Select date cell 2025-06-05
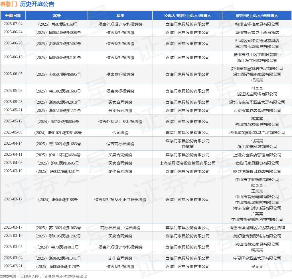The height and width of the screenshot is (279, 292). point(13,74)
